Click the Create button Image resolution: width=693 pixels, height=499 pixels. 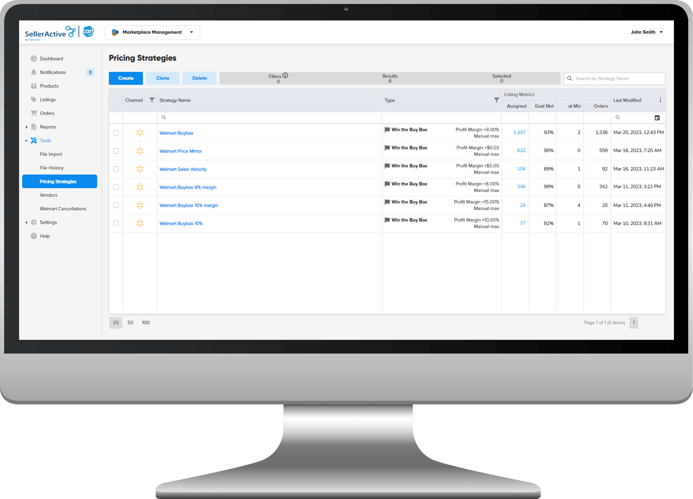click(x=126, y=78)
